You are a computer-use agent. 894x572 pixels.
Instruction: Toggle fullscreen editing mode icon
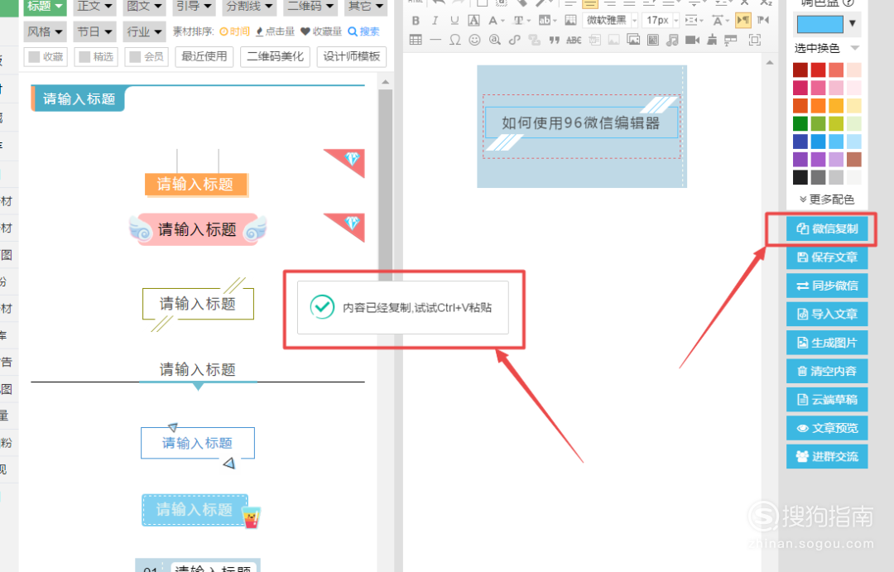(754, 40)
